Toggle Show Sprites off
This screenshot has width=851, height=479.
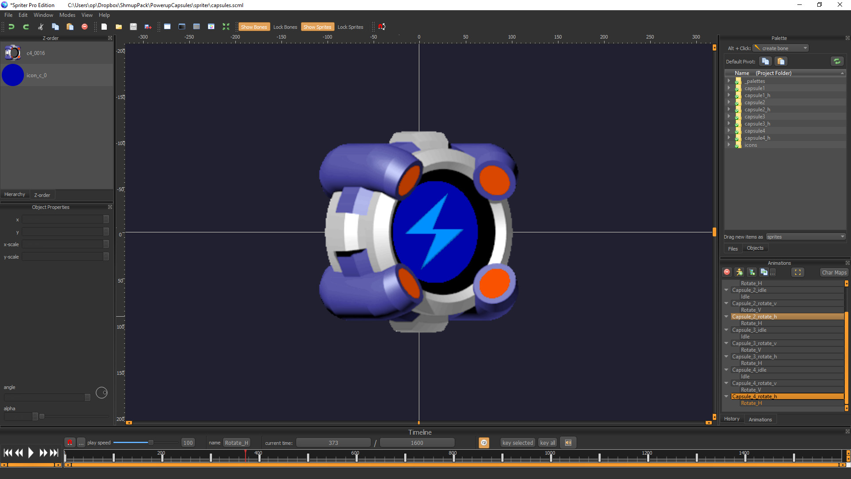click(317, 27)
